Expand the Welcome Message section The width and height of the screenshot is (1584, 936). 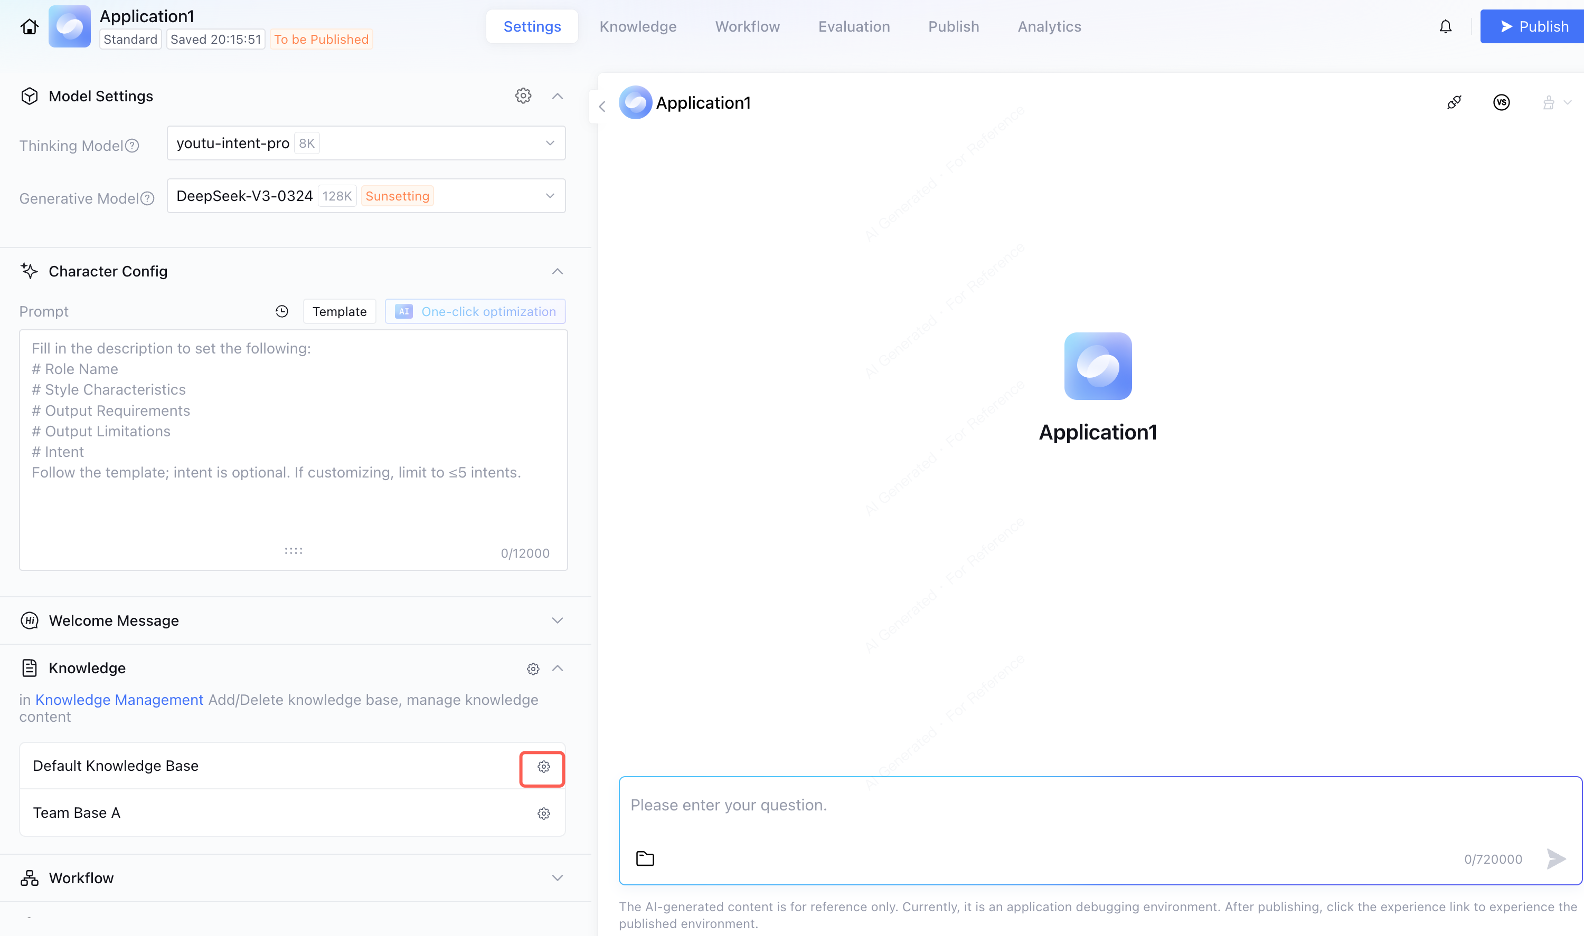557,620
